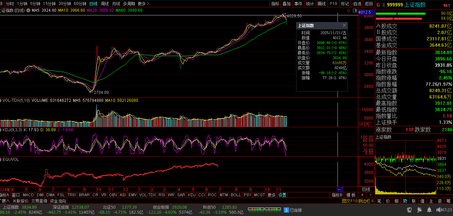
Task: Select the 月线 monthly period
Action: [x=116, y=4]
